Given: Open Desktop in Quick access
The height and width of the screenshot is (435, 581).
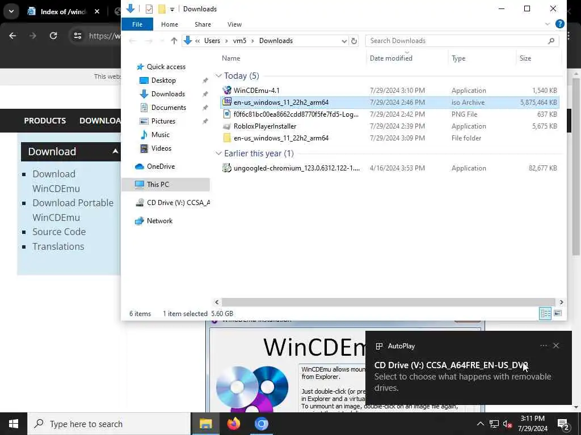Looking at the screenshot, I should (x=163, y=80).
